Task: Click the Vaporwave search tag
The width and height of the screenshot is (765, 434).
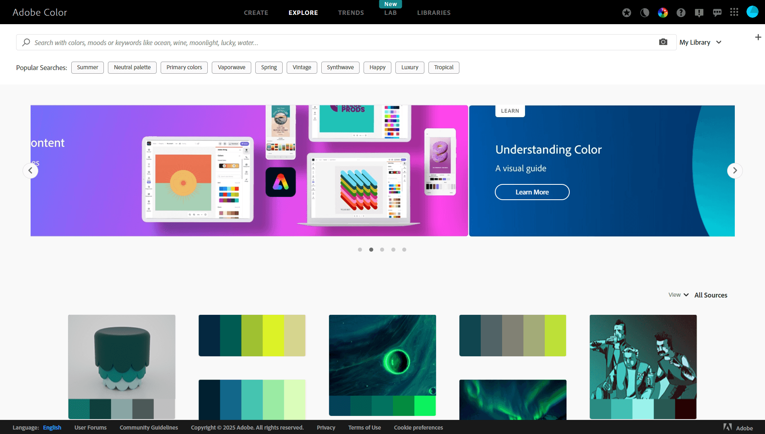Action: pyautogui.click(x=232, y=67)
